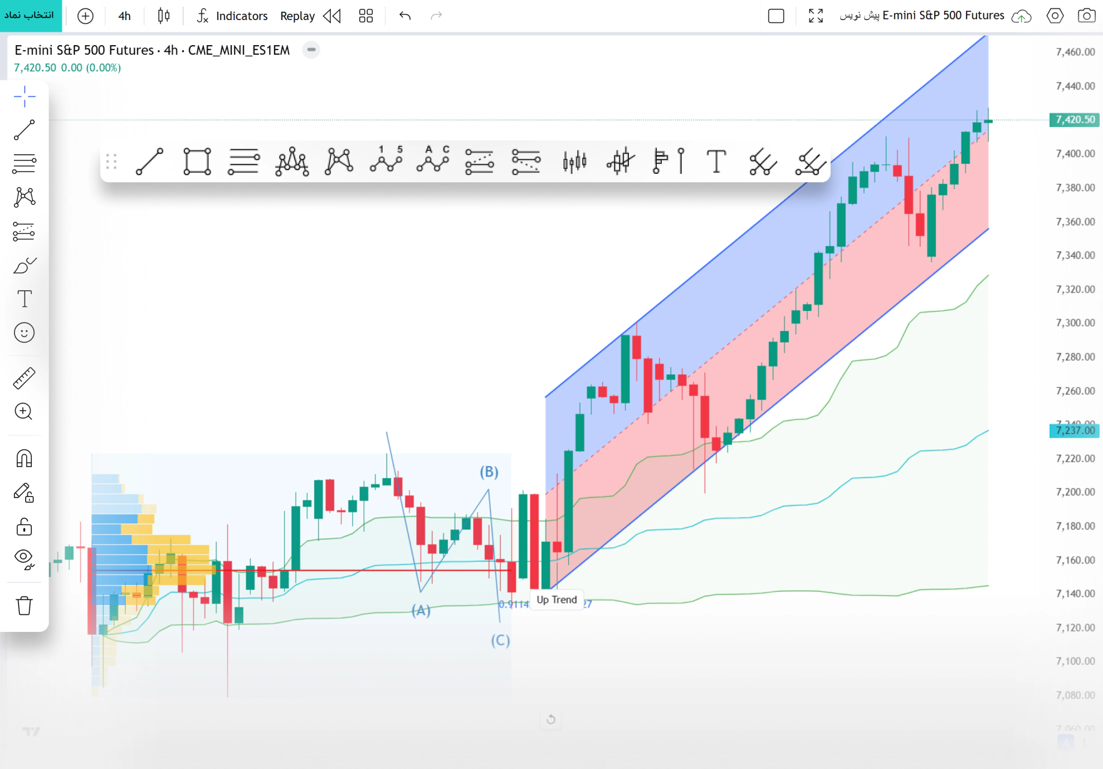Click the green symbol selection button
The image size is (1103, 769).
point(31,16)
